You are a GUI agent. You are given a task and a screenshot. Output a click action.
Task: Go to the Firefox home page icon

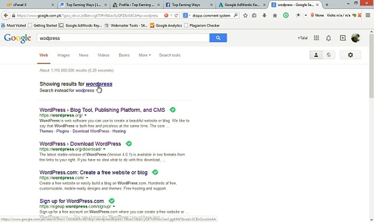(x=275, y=15)
